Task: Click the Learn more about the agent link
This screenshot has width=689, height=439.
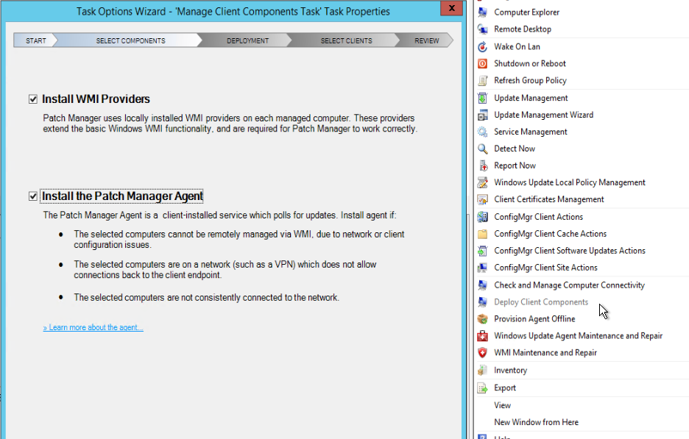Action: click(x=93, y=326)
